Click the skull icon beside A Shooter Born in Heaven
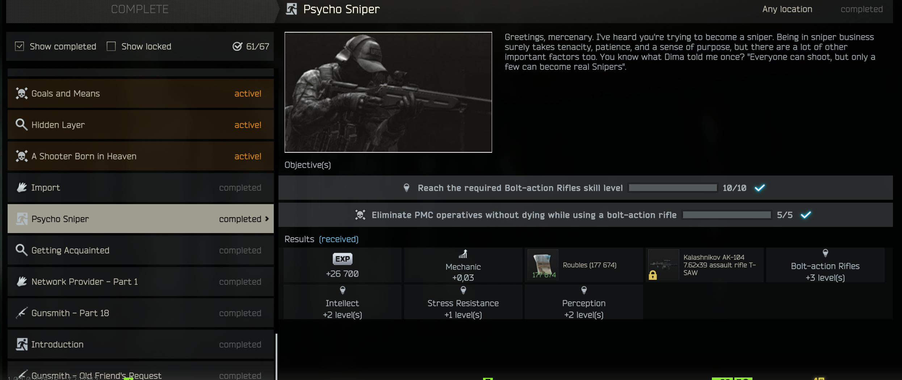This screenshot has width=902, height=380. pos(21,156)
